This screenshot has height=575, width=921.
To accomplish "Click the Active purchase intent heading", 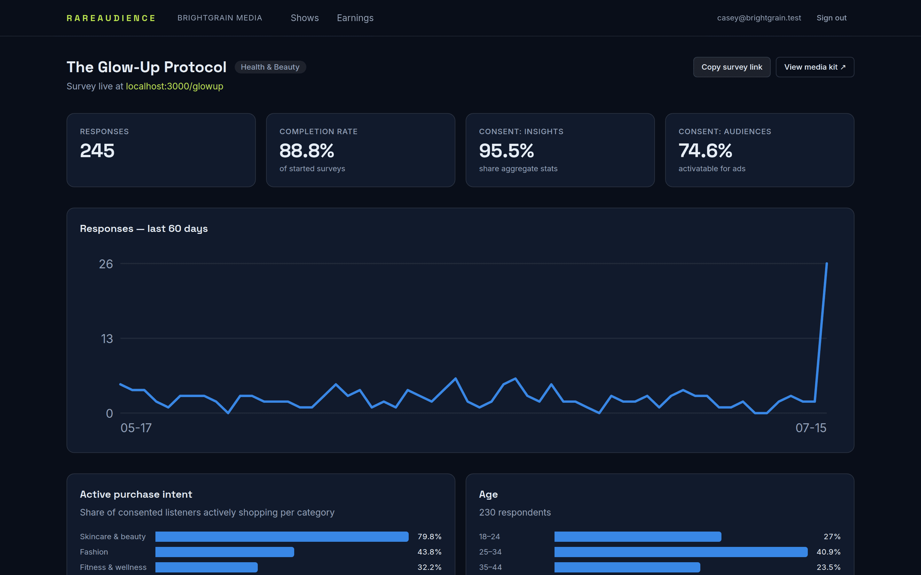I will point(136,494).
